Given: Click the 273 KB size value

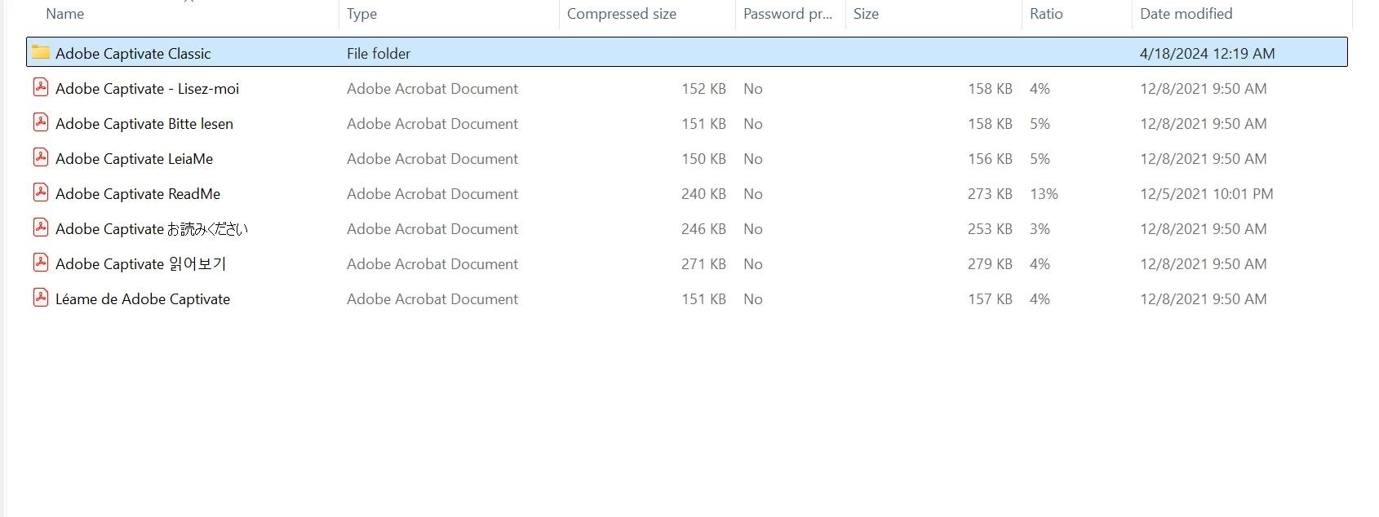Looking at the screenshot, I should (x=990, y=193).
